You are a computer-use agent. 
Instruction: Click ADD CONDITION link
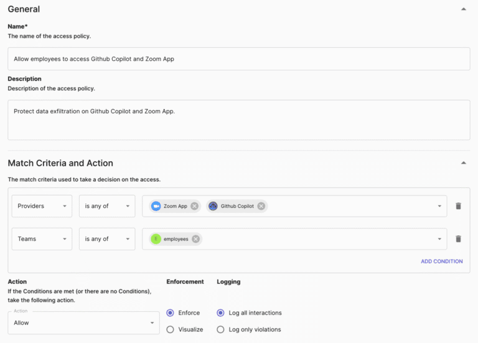point(441,261)
